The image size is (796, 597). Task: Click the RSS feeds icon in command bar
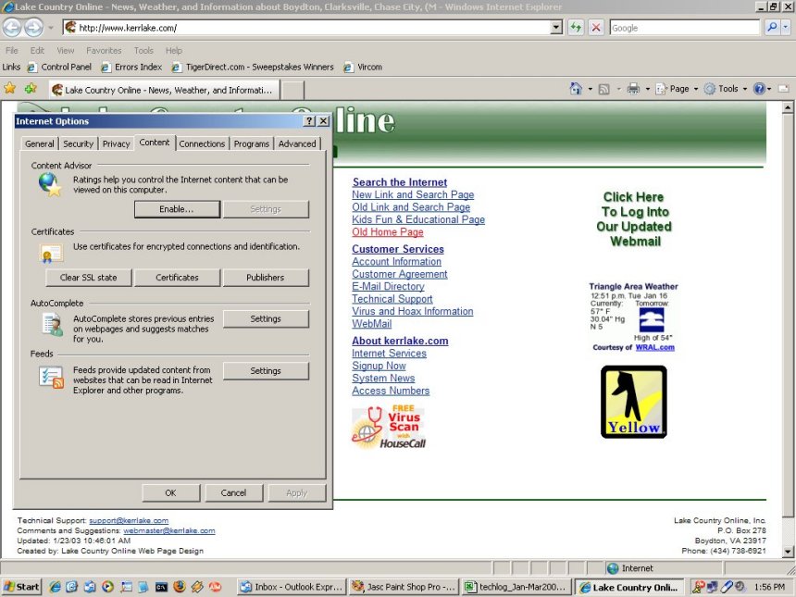tap(604, 90)
